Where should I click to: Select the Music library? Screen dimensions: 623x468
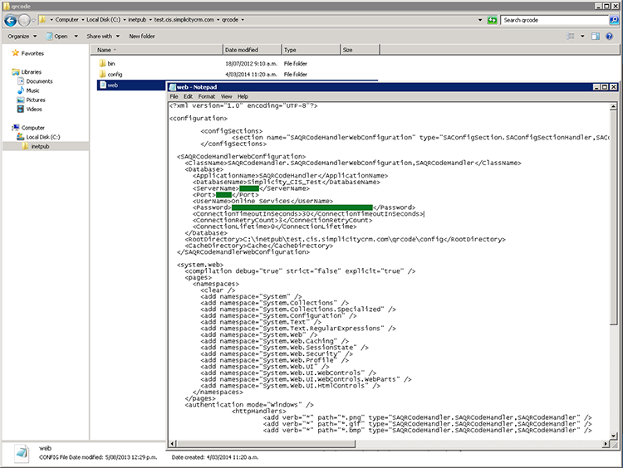click(x=32, y=90)
